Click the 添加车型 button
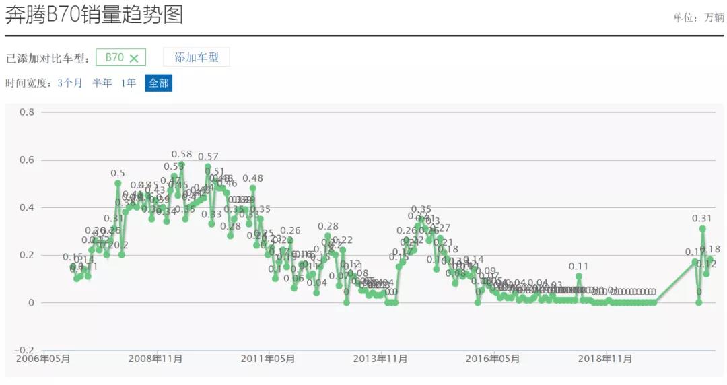This screenshot has height=385, width=727. tap(197, 57)
